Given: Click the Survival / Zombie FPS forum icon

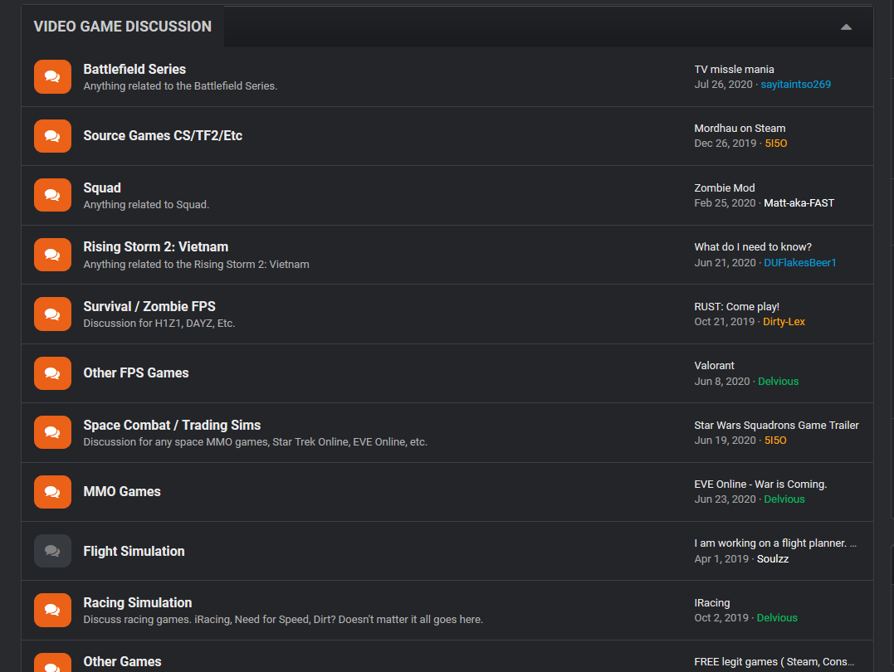Looking at the screenshot, I should point(52,314).
